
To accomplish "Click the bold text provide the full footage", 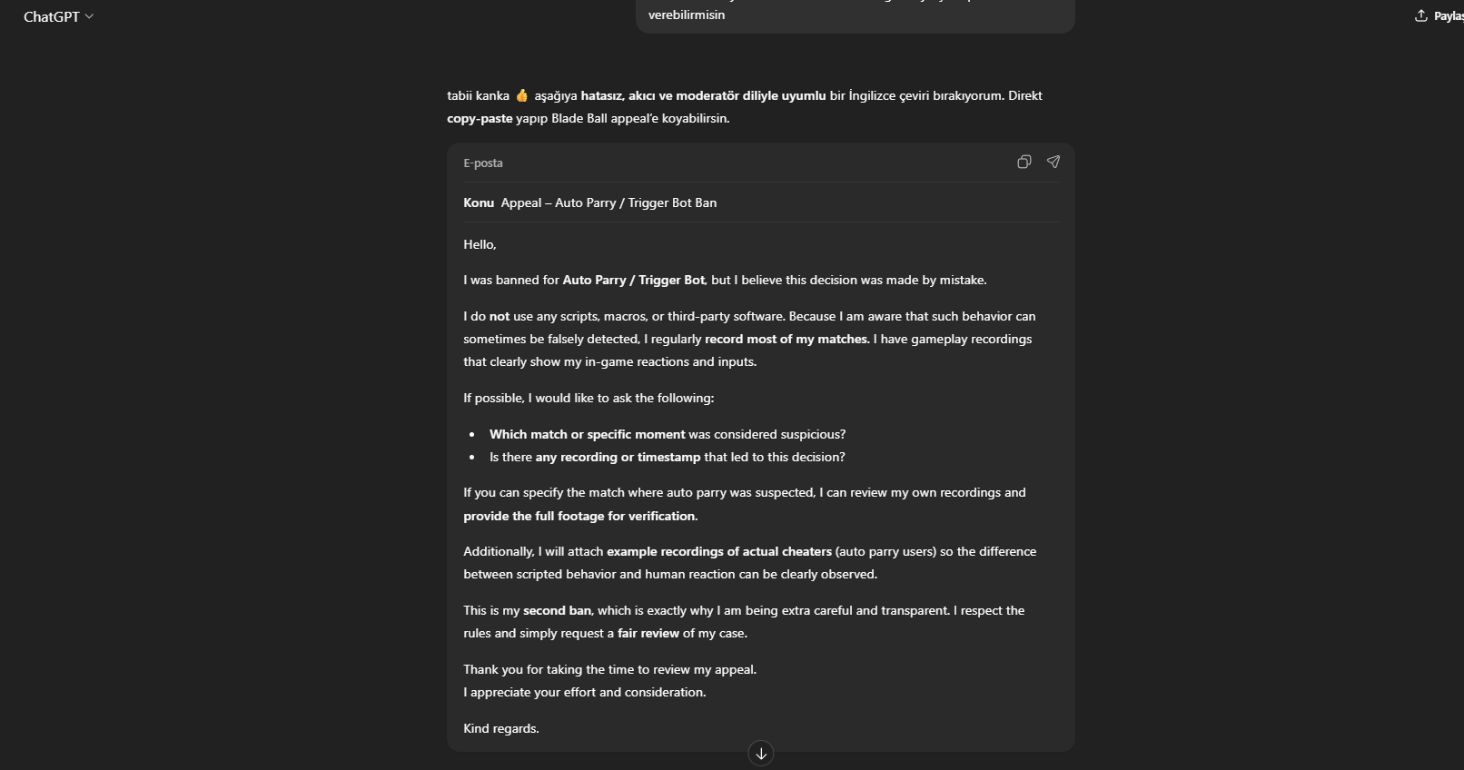I will (x=580, y=516).
